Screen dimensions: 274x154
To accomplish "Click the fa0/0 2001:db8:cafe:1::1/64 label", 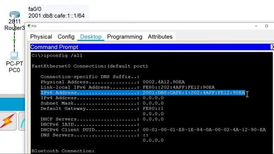I will click(x=57, y=12).
